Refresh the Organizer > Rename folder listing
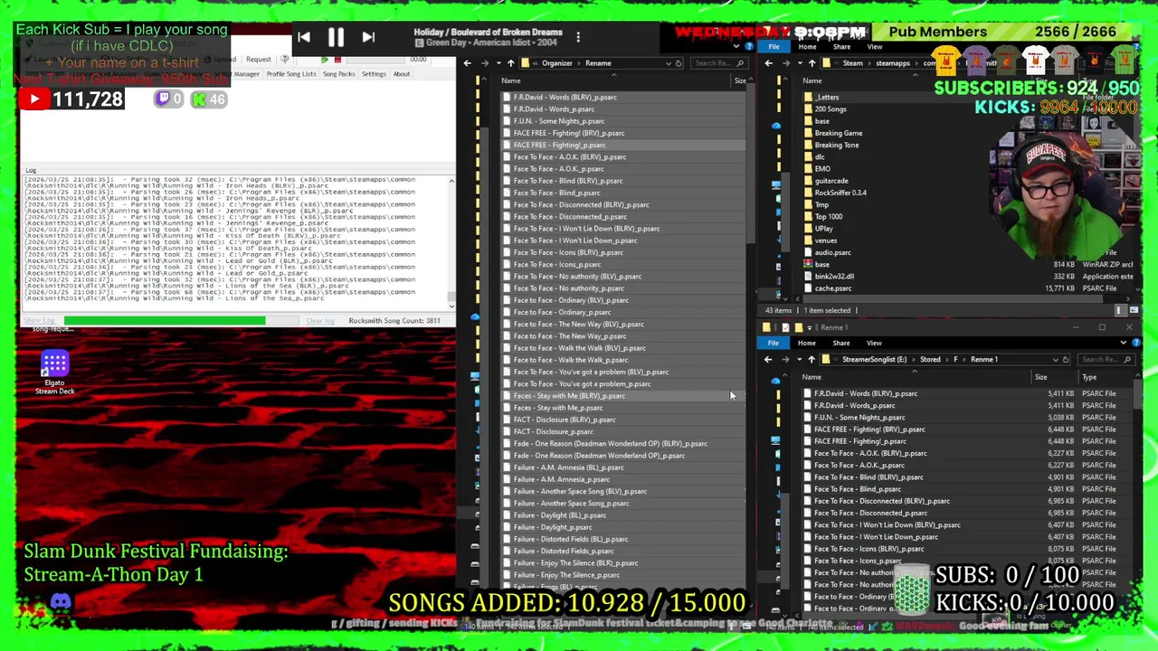Screen dimensions: 1158x651 [x=679, y=63]
